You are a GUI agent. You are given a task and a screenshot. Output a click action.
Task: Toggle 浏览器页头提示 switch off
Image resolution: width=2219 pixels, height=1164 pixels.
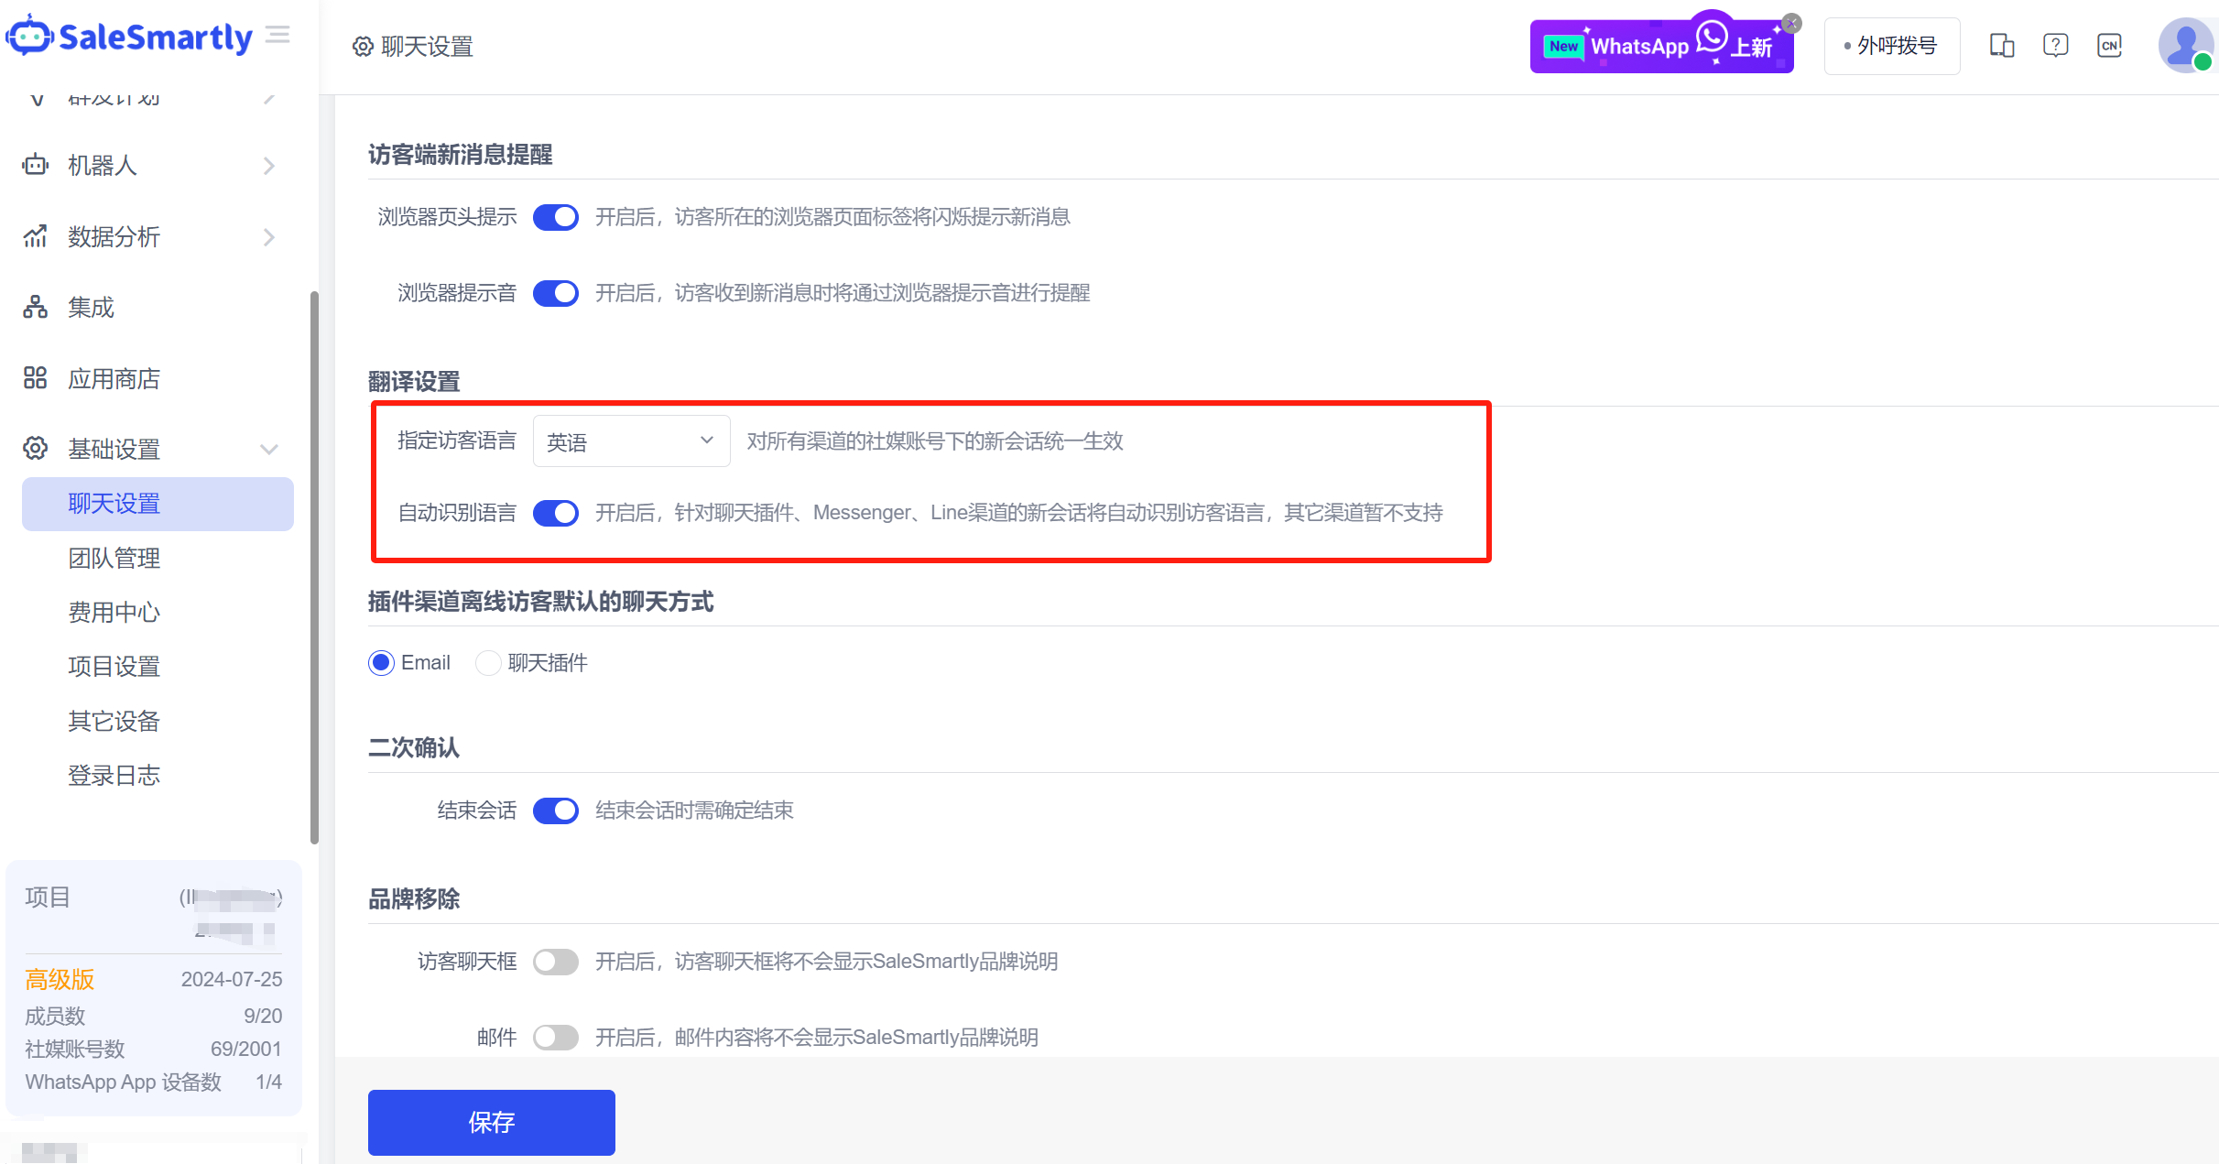(556, 217)
